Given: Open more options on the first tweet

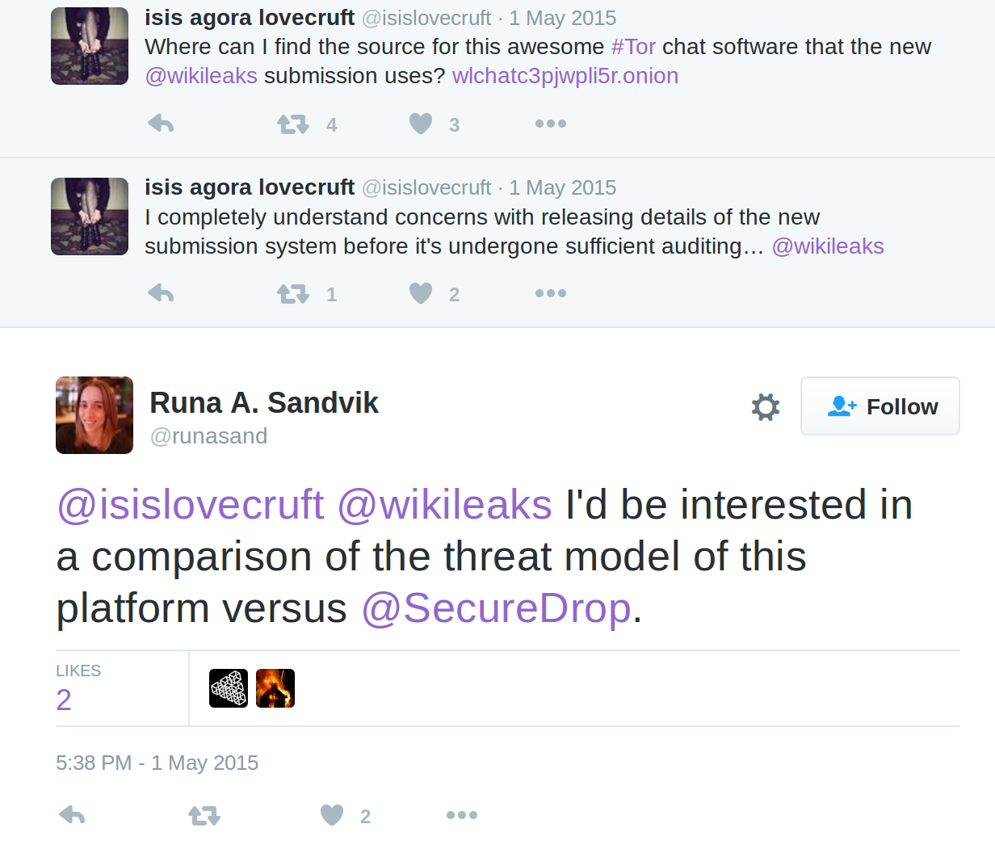Looking at the screenshot, I should pos(551,124).
